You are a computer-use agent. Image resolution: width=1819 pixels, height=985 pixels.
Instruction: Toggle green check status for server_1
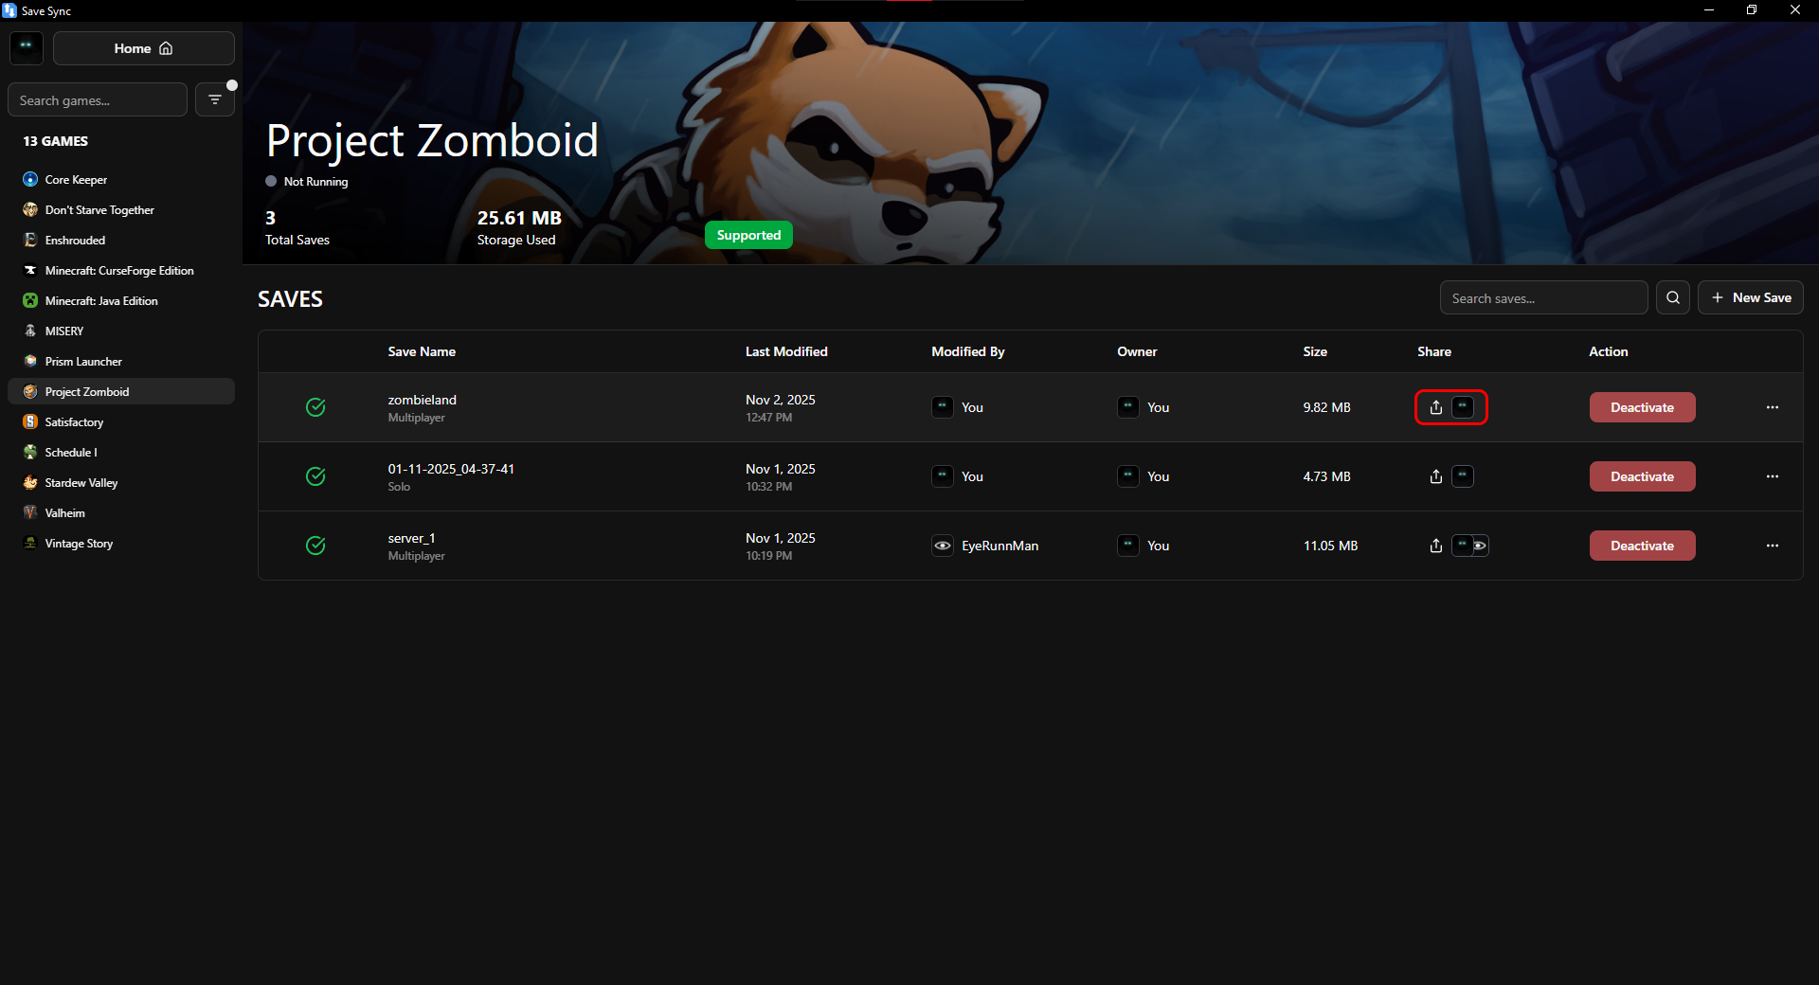[315, 546]
